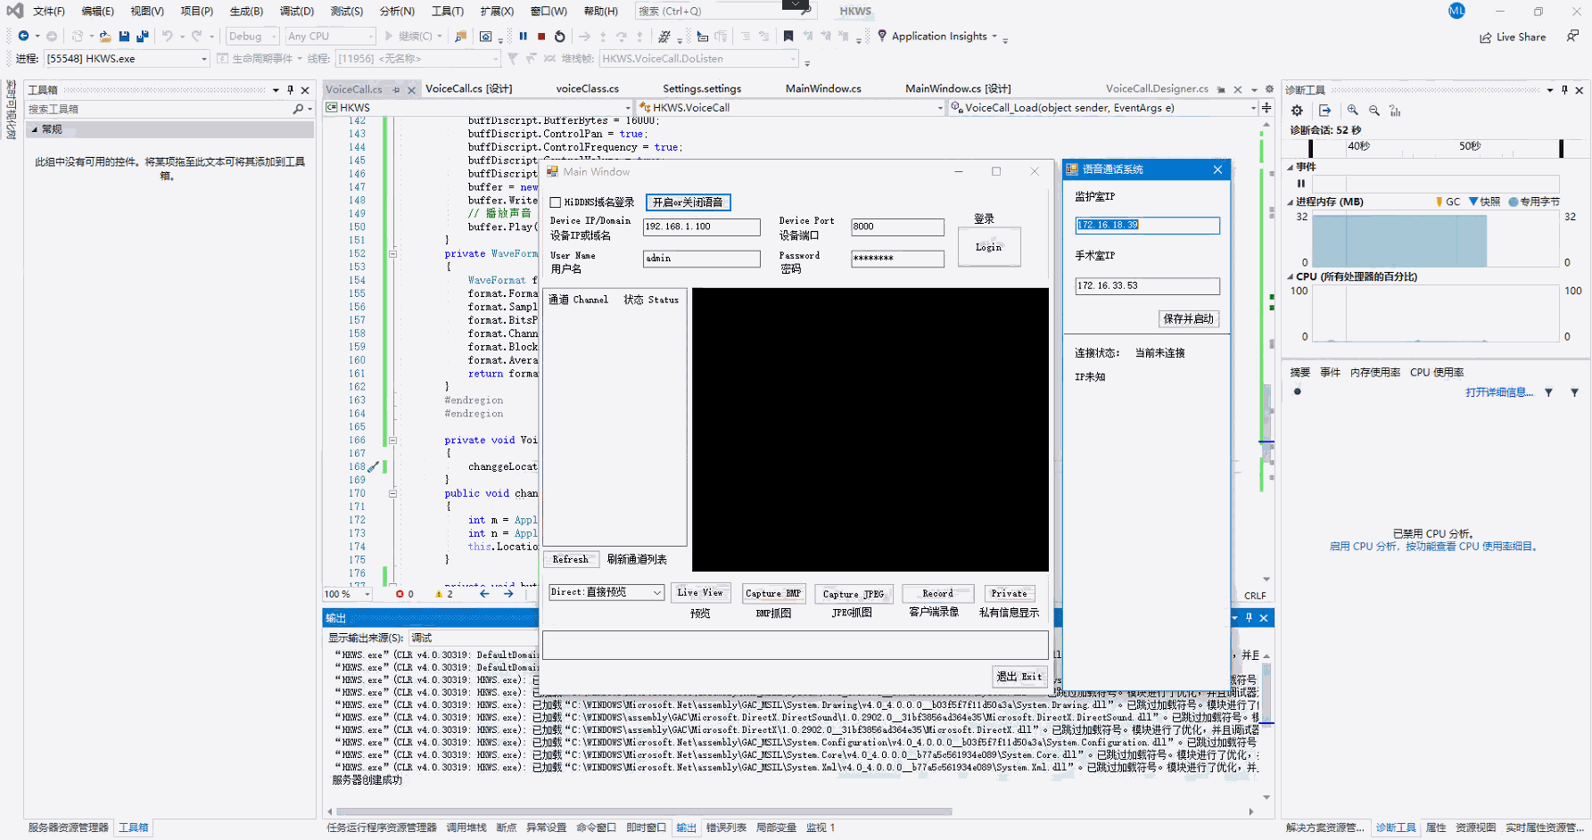Collapse the CPU graph section
The height and width of the screenshot is (840, 1592).
(1290, 276)
